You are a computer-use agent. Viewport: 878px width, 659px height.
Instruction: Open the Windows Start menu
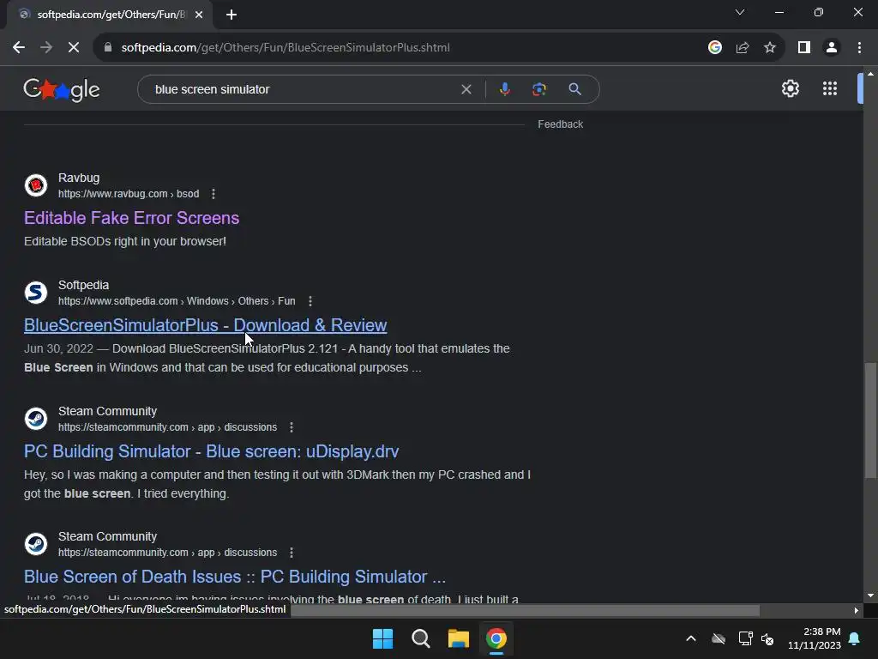tap(383, 638)
